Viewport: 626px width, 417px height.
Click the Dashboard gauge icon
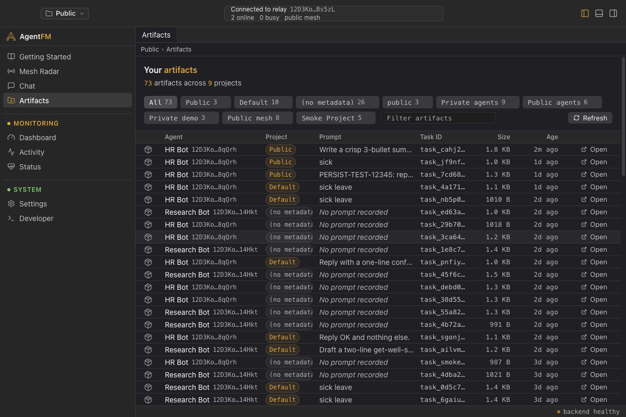pos(11,138)
